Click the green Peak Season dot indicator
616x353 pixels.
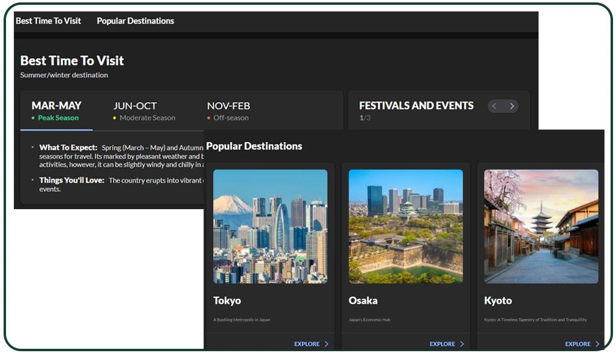pos(33,118)
